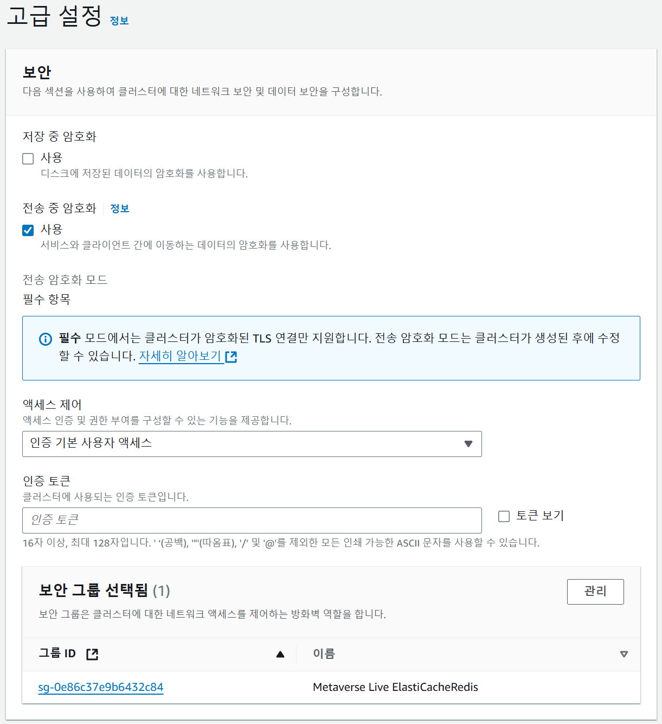Click dropdown arrow in 인증 기본 사용자 액세스
Viewport: 662px width, 724px height.
point(468,444)
